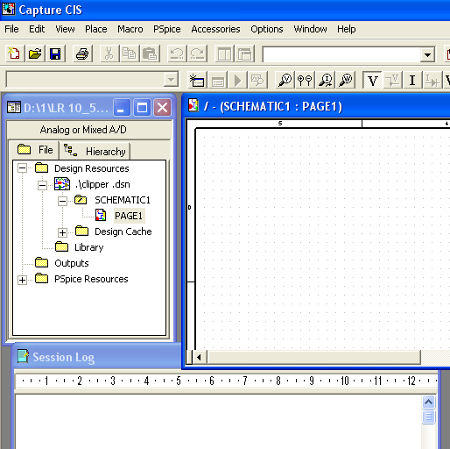
Task: Cut selection with the scissors icon
Action: pyautogui.click(x=109, y=53)
